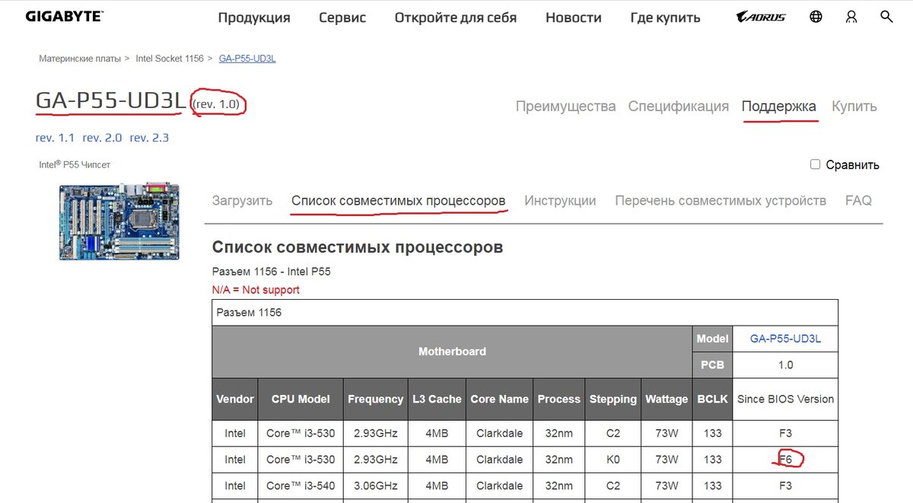This screenshot has height=503, width=913.
Task: Click the 3.06GHz frequency cell
Action: tap(376, 485)
